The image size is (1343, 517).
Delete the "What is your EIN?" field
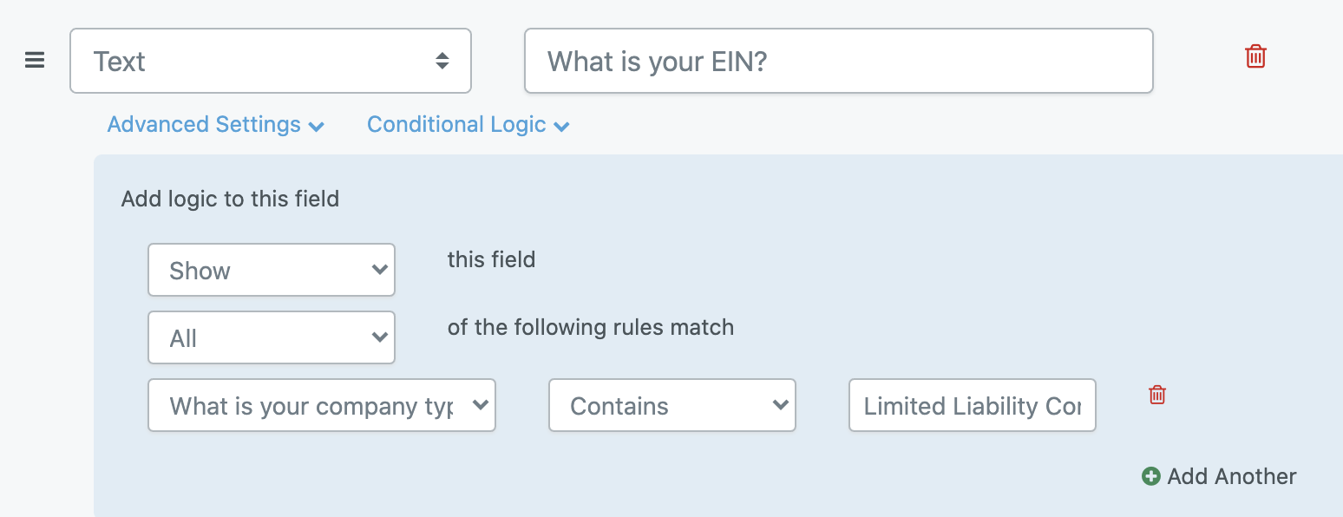(1255, 57)
